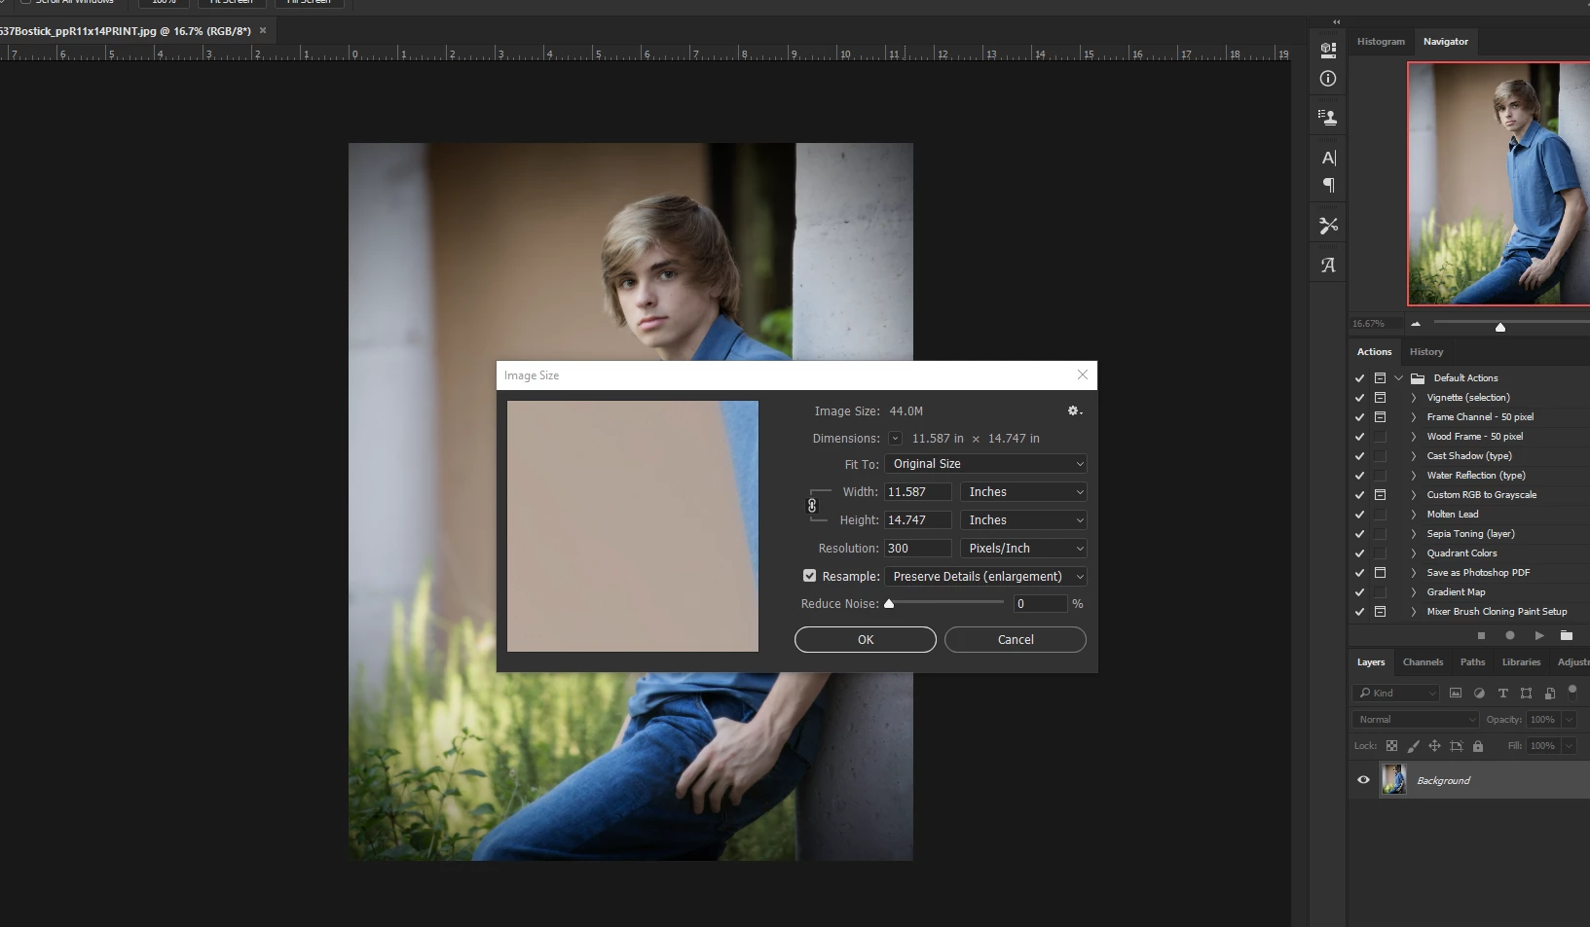This screenshot has height=927, width=1590.
Task: Open the Height units Inches dropdown
Action: pos(1023,520)
